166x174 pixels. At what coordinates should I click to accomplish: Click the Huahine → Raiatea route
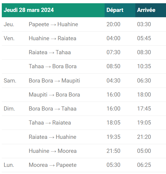coord(52,38)
